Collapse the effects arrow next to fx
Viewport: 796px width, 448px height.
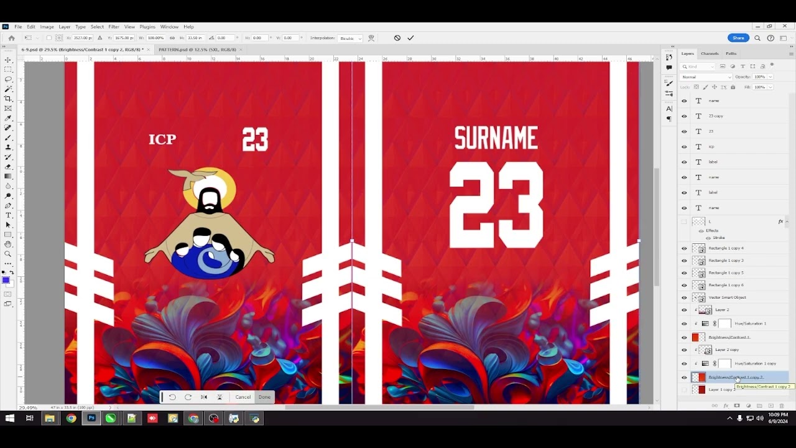point(787,222)
